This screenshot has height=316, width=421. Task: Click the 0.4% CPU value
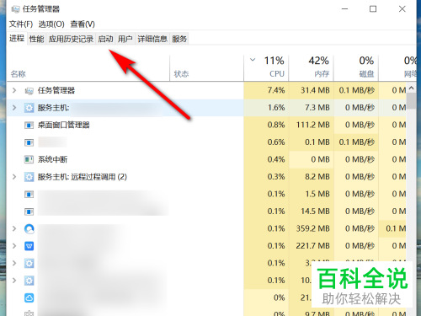[x=276, y=159]
